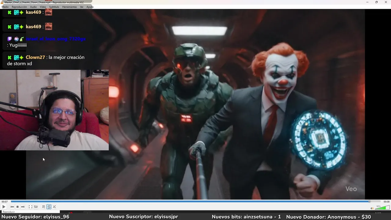Jump to the previous media item
The height and width of the screenshot is (220, 391).
[x=12, y=207]
